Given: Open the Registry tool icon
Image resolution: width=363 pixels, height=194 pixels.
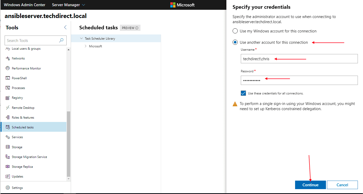Looking at the screenshot, I should click(x=8, y=98).
